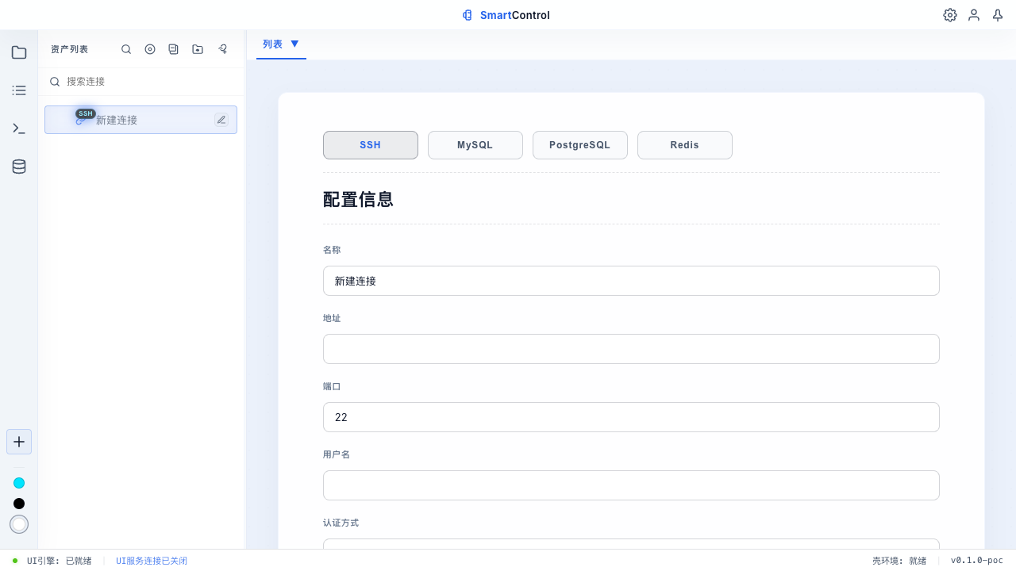
Task: Click the SmartControl logo icon
Action: pos(468,15)
